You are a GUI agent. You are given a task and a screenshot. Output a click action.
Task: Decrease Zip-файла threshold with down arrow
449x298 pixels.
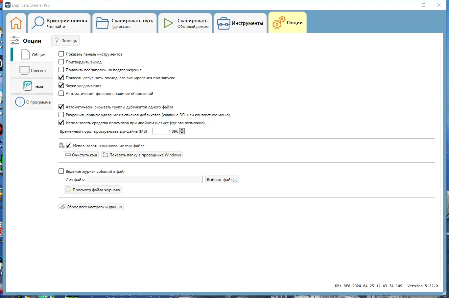182,132
